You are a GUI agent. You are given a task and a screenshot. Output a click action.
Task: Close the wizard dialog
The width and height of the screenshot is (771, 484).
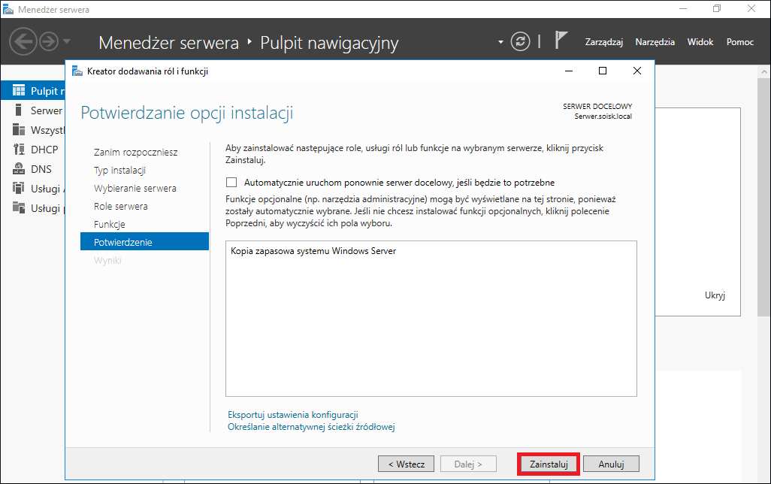[637, 71]
